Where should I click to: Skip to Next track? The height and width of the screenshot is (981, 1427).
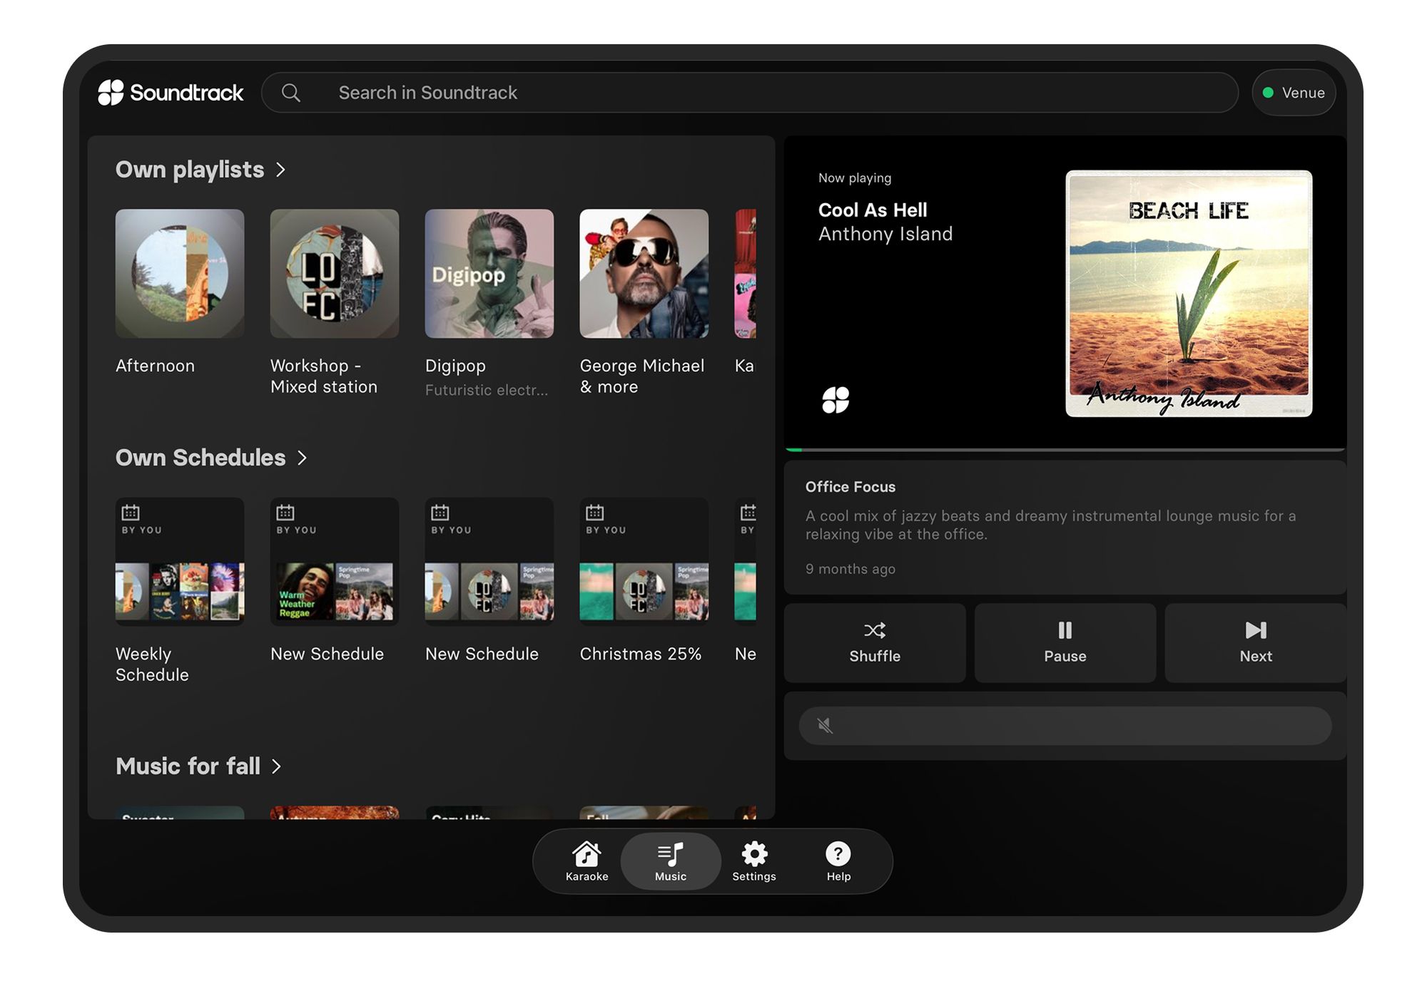coord(1255,642)
